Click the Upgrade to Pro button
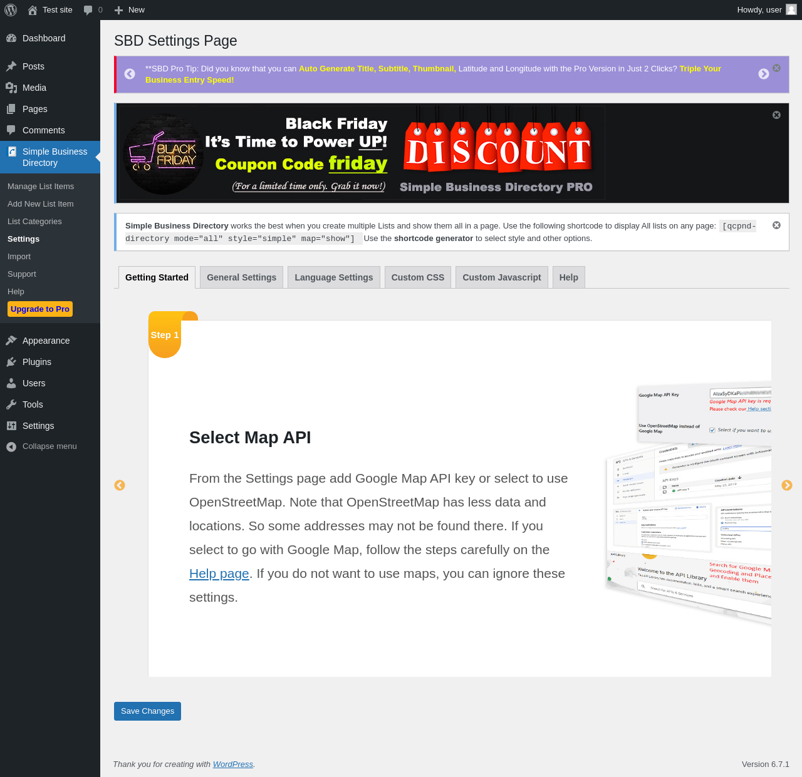The image size is (802, 777). click(x=40, y=309)
